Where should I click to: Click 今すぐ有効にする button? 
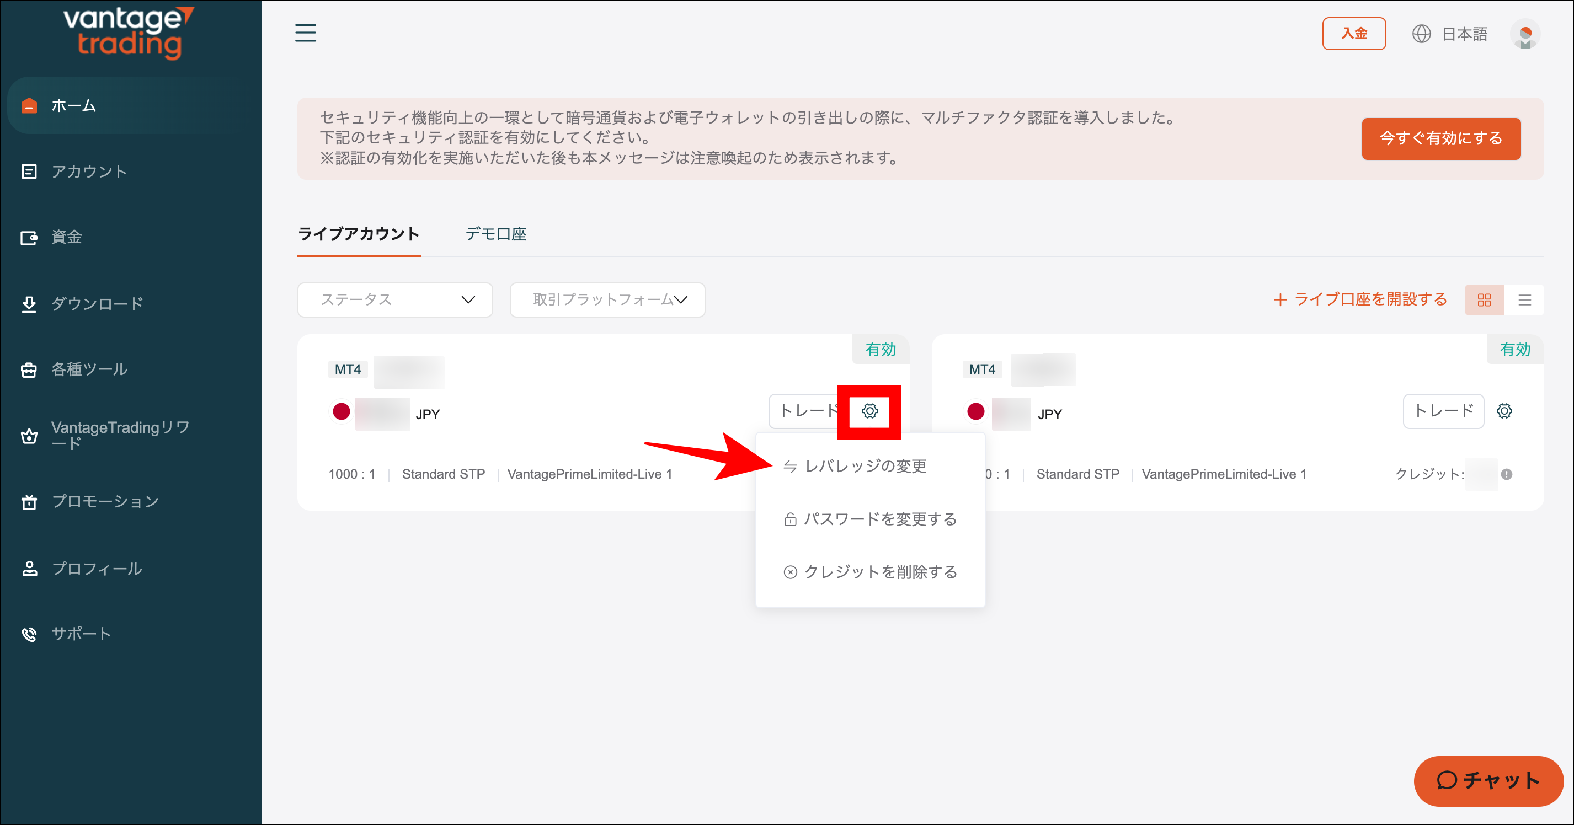[1440, 138]
